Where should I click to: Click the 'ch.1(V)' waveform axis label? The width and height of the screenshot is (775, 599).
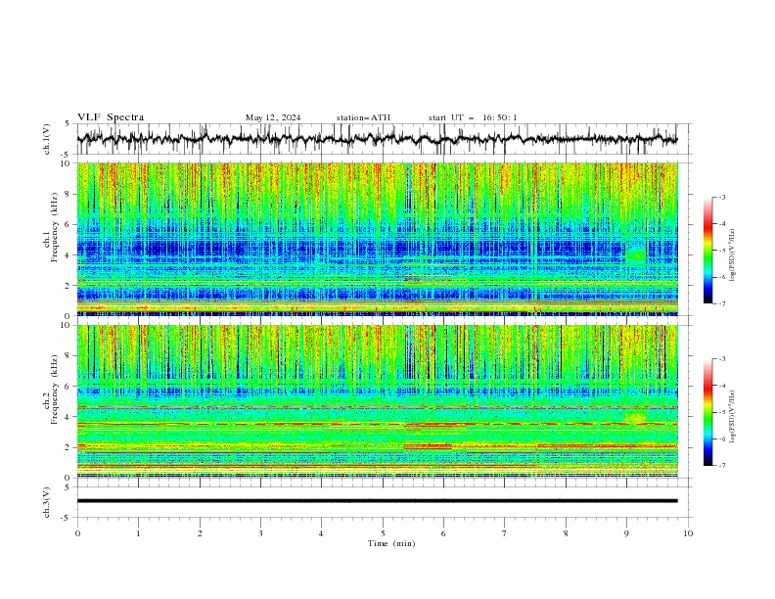(x=47, y=139)
